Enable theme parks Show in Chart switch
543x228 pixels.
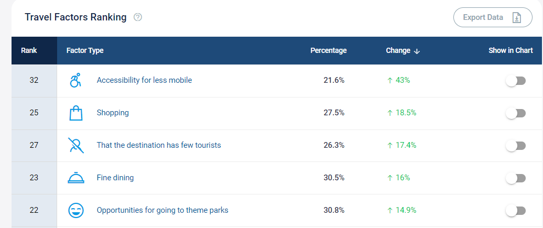tap(516, 211)
